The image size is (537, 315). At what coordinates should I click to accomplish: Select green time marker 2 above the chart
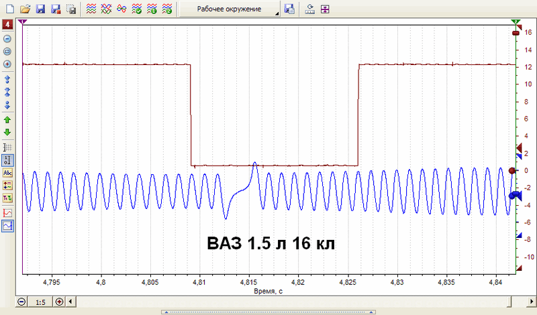click(516, 22)
